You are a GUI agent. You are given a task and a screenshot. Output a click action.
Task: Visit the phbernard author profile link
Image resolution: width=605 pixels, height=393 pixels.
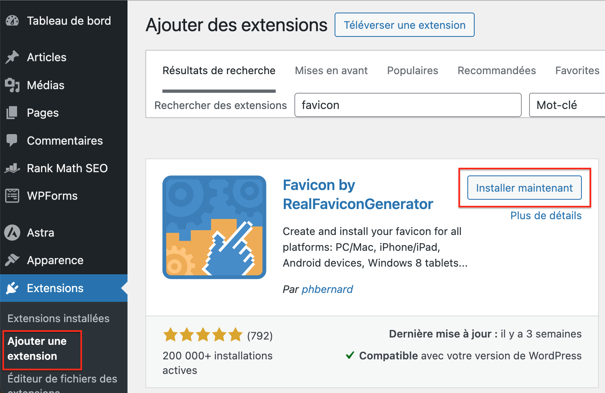click(327, 289)
